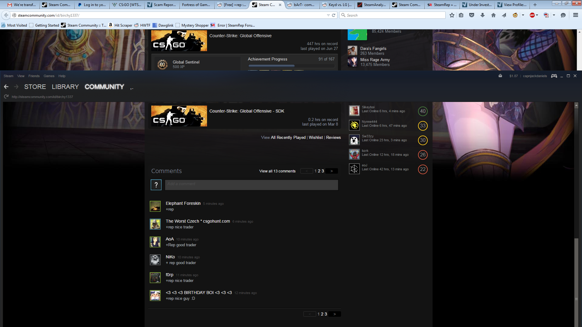Switch to the LIBRARY tab
The width and height of the screenshot is (582, 327).
tap(65, 87)
